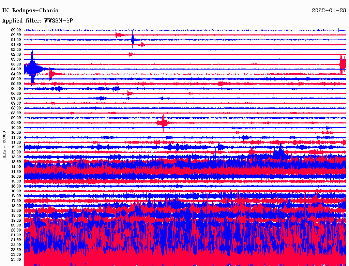Click the vertical HHZ - 20000 axis label
The width and height of the screenshot is (349, 266).
click(x=4, y=144)
